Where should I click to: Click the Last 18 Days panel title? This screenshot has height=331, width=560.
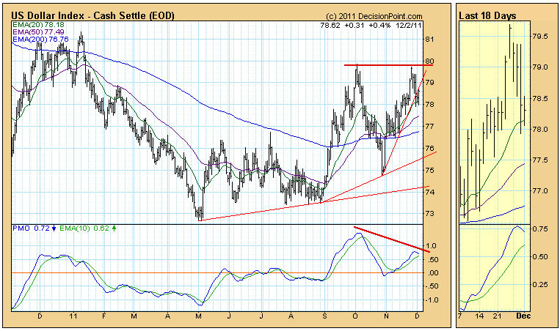click(x=487, y=15)
